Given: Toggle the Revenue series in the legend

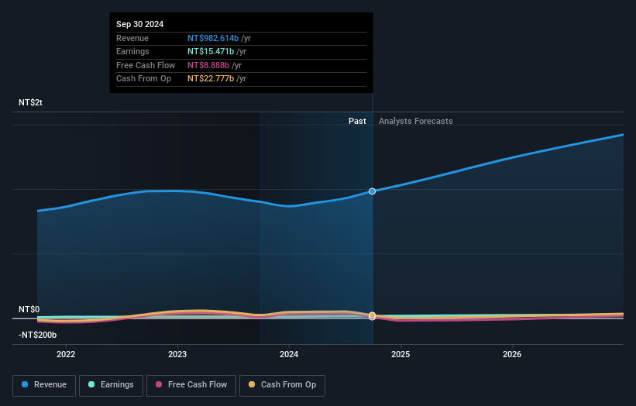Looking at the screenshot, I should pyautogui.click(x=44, y=385).
